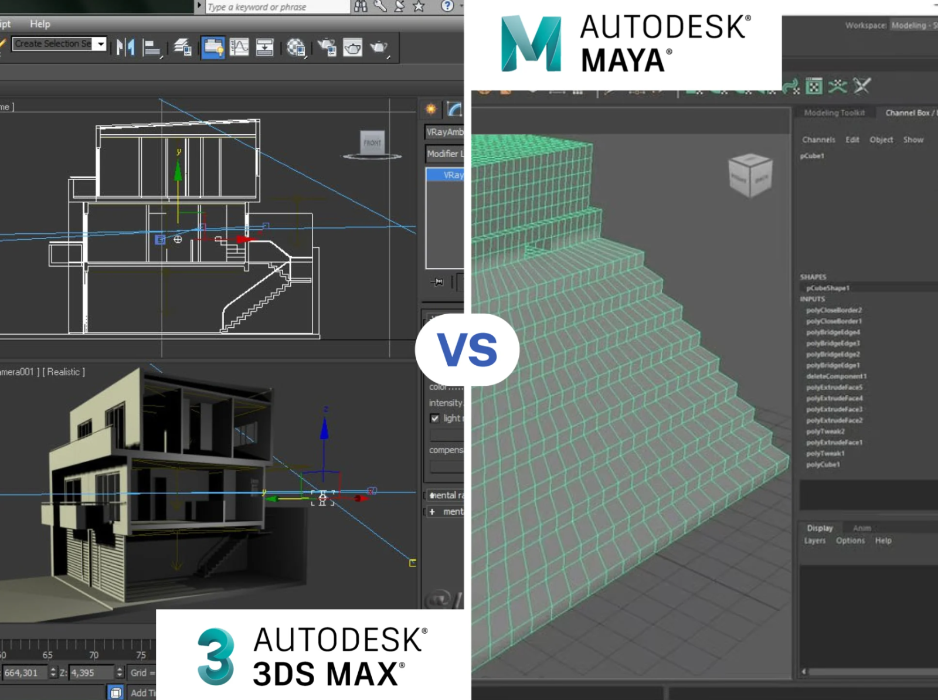Click the Maya shelf green window-frame icon
The width and height of the screenshot is (938, 700).
pos(814,87)
